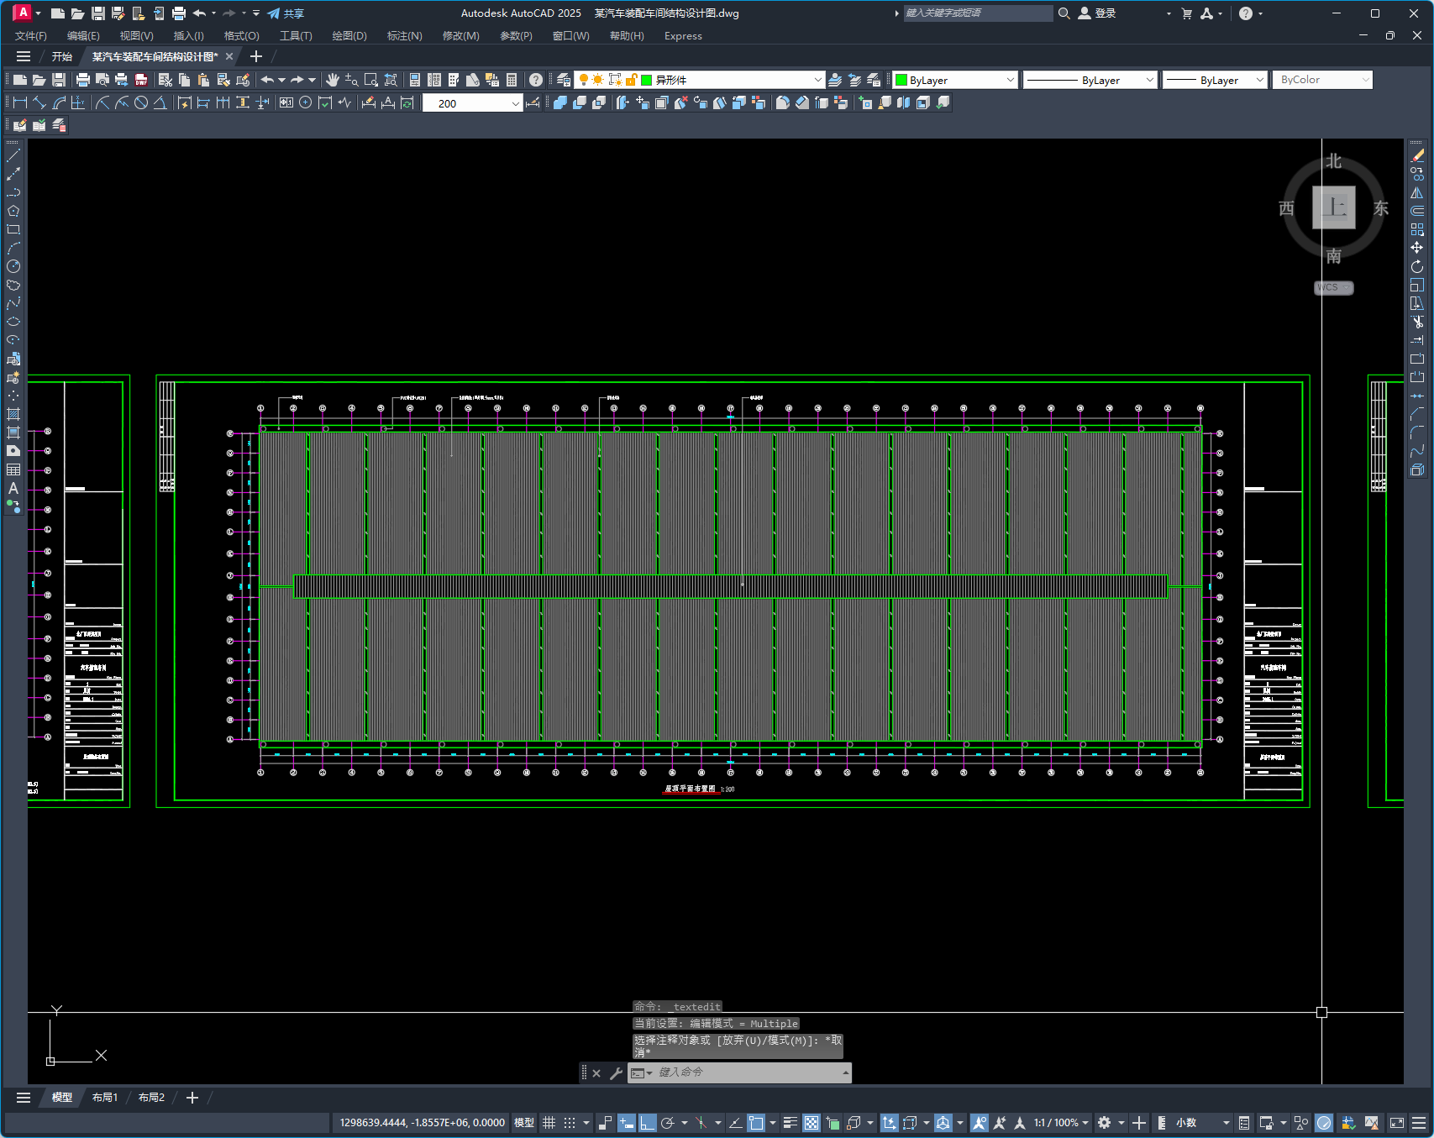Toggle dynamic input in status bar
This screenshot has width=1434, height=1138.
[627, 1123]
